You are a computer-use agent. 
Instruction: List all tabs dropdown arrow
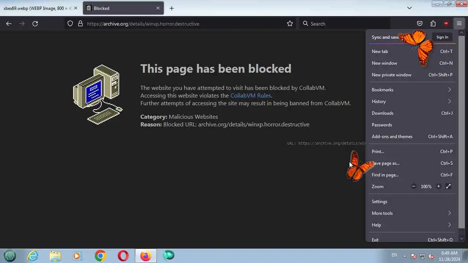(409, 8)
